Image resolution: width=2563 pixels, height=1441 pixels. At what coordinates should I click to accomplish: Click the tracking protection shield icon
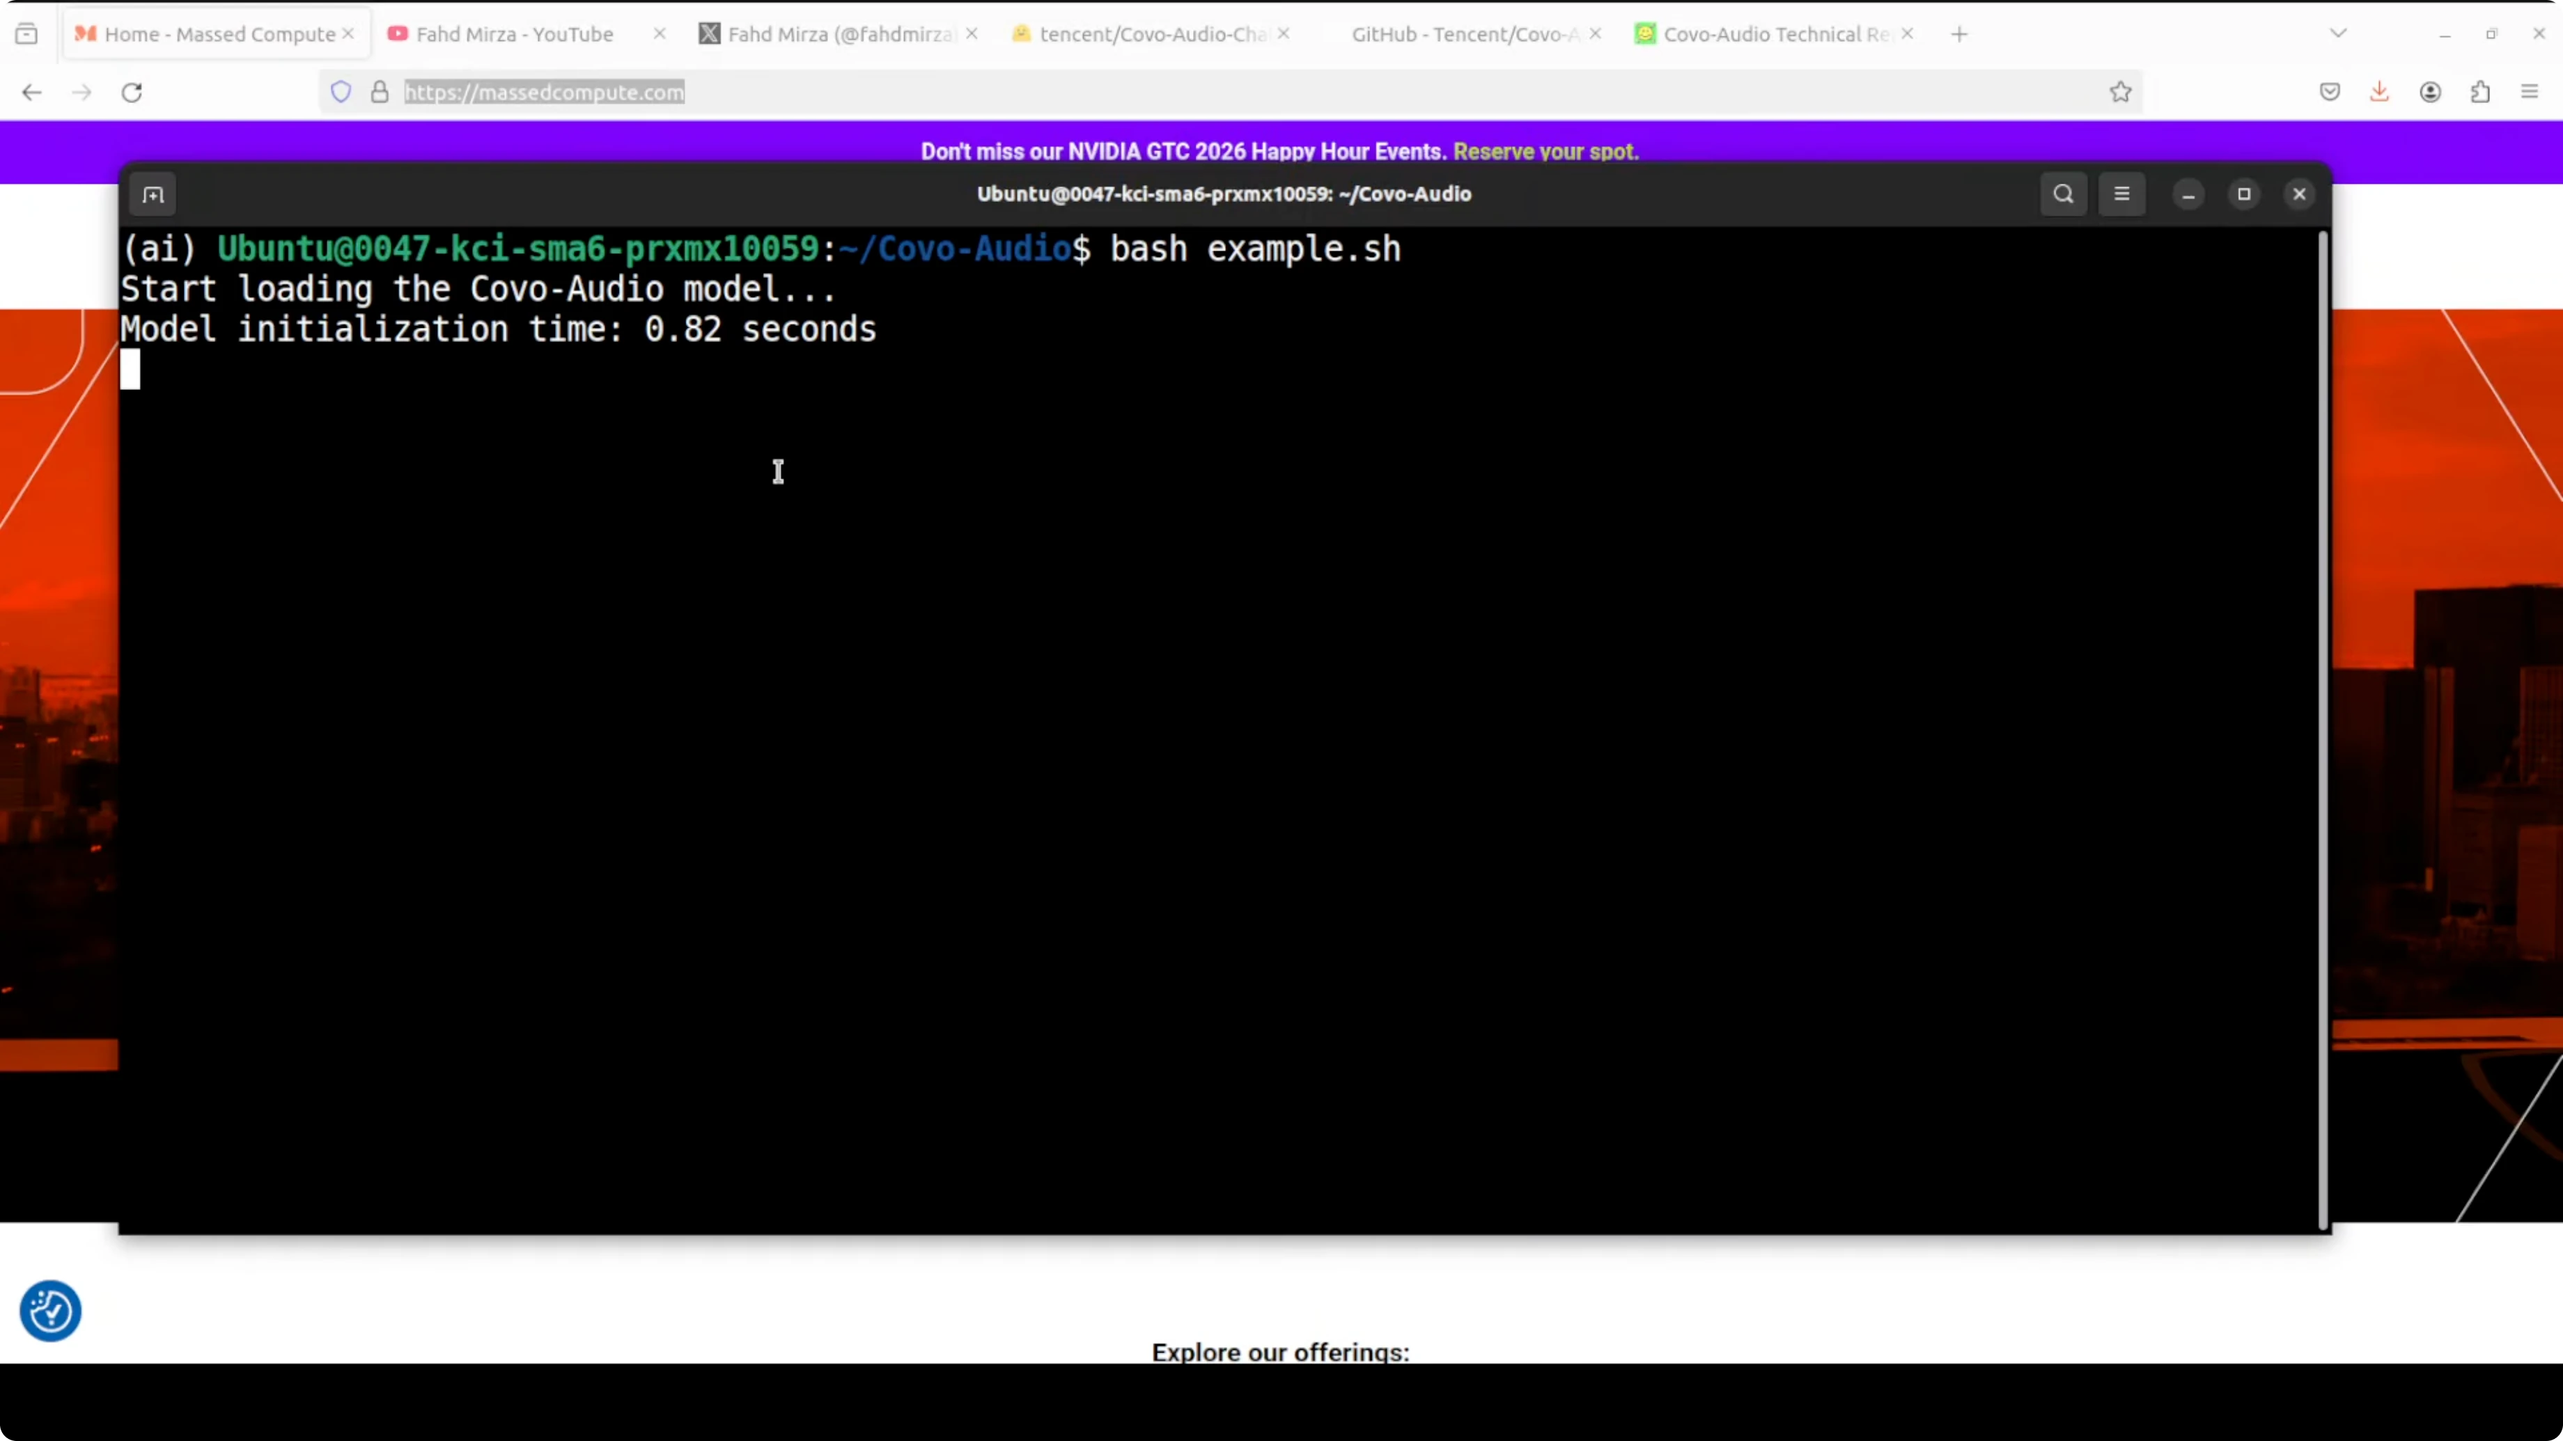[x=341, y=93]
